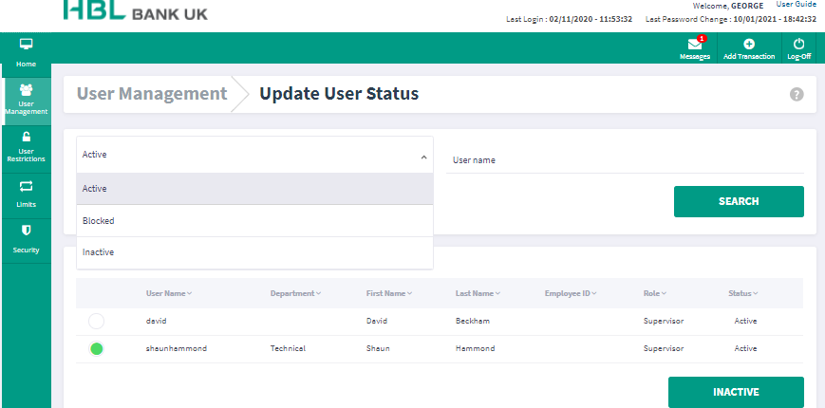825x408 pixels.
Task: Choose Active from the status list
Action: 254,189
